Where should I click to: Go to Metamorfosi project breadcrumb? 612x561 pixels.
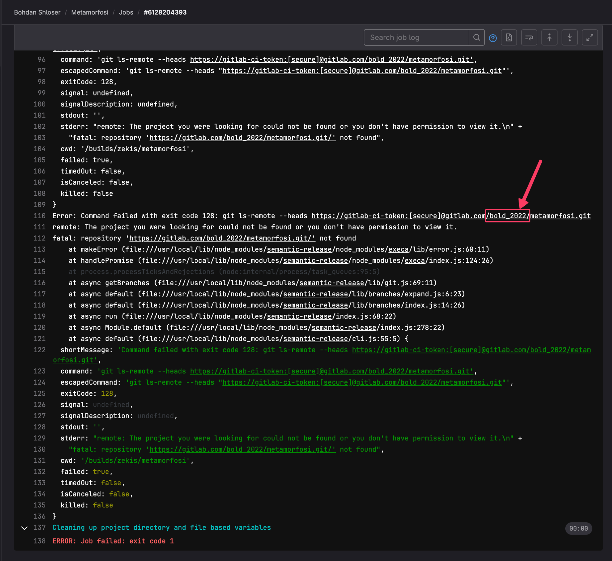[90, 12]
